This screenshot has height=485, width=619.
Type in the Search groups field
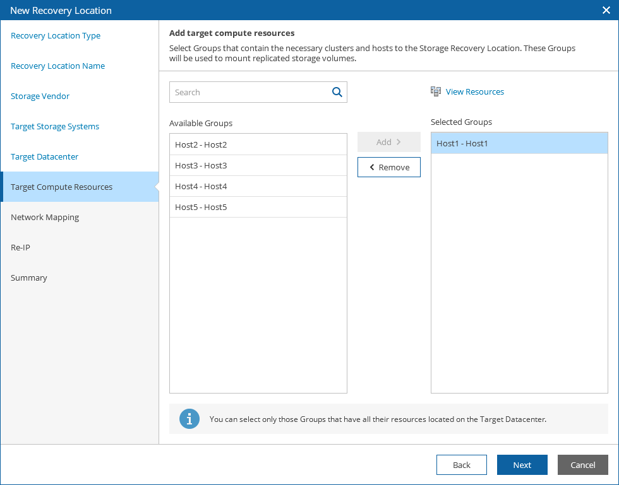249,92
